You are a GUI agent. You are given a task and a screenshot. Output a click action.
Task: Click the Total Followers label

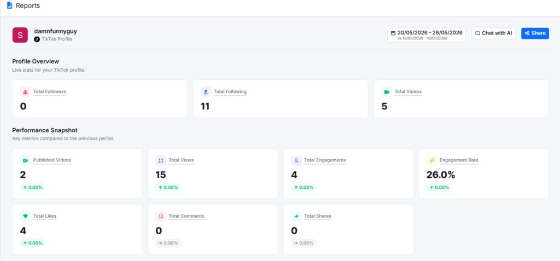tap(50, 92)
